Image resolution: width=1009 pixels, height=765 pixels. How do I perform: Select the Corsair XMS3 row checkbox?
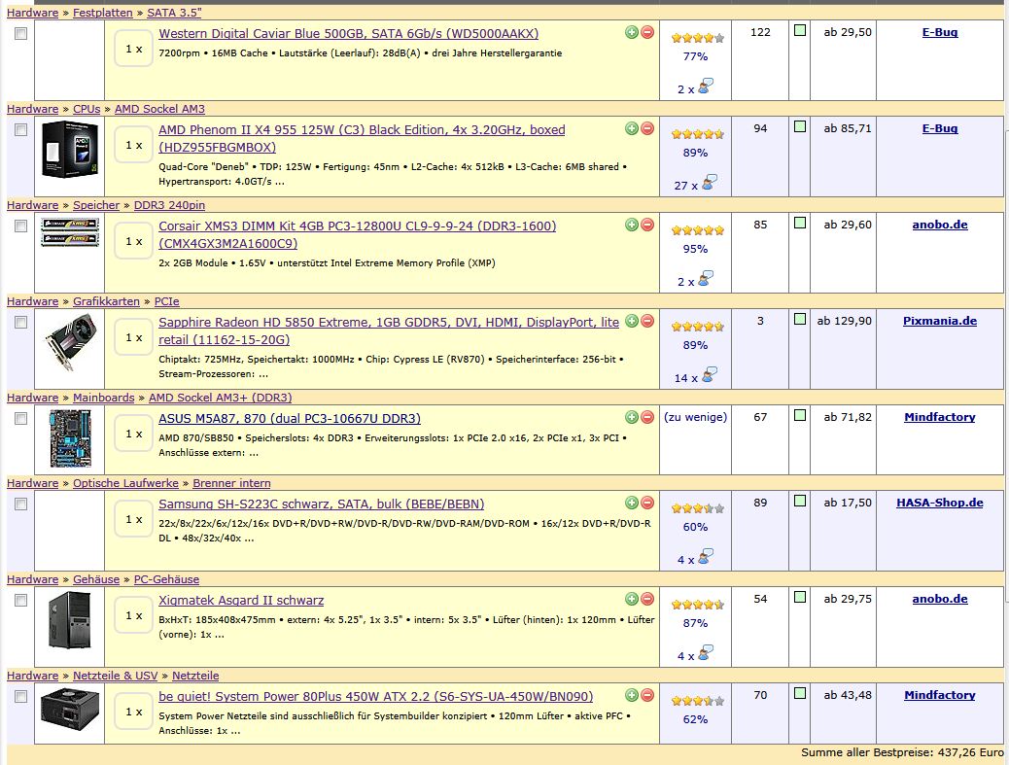tap(21, 226)
